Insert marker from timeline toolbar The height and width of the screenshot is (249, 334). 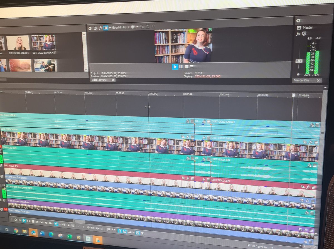[x=108, y=229]
